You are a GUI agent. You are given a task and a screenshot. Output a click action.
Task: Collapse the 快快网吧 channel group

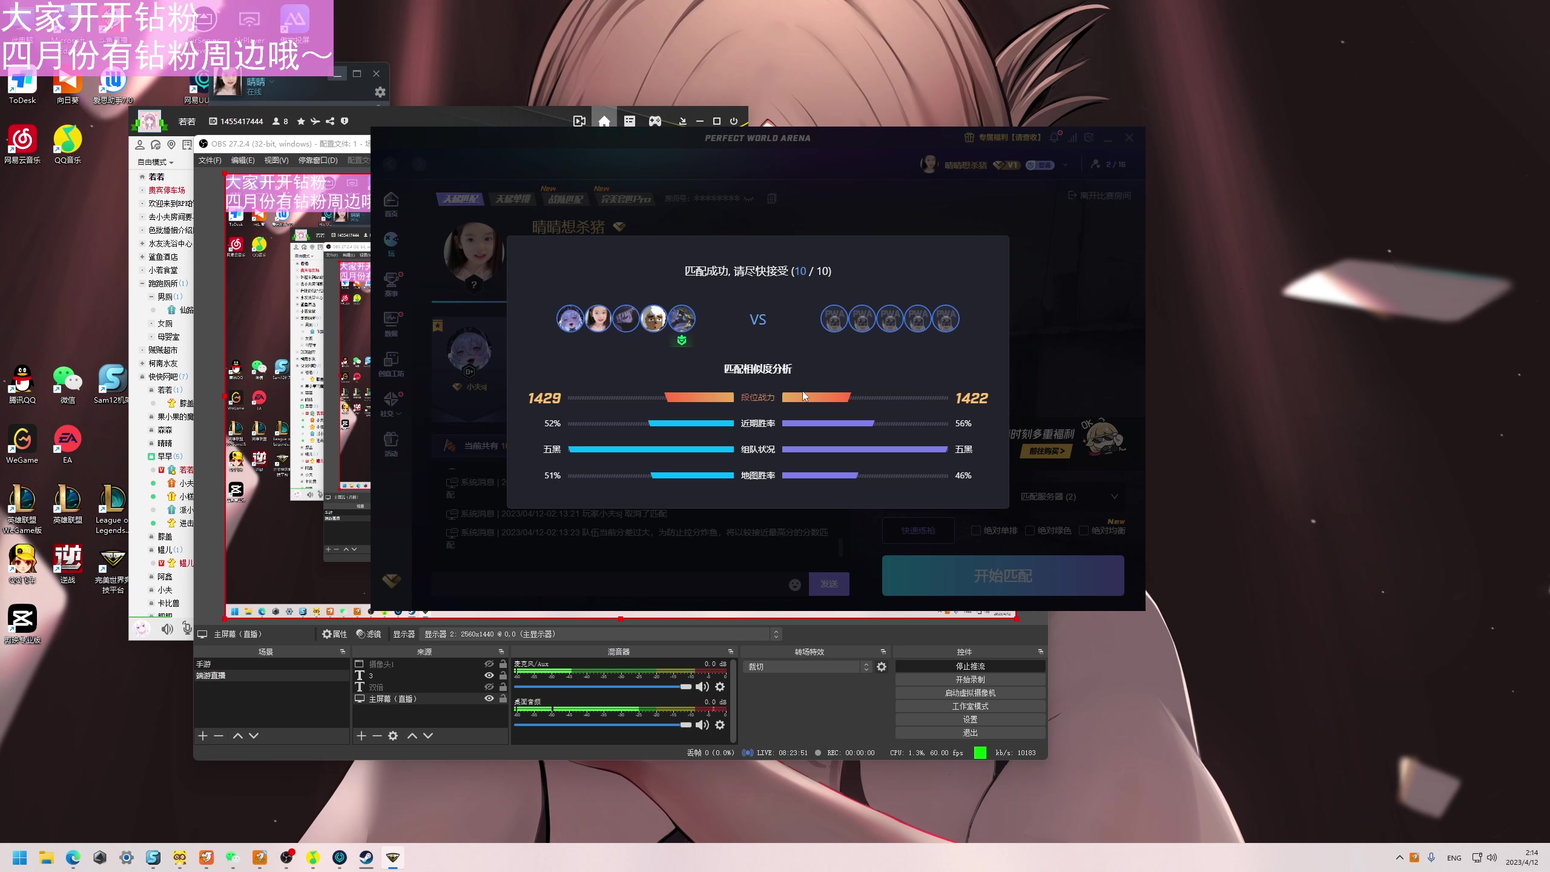[142, 377]
